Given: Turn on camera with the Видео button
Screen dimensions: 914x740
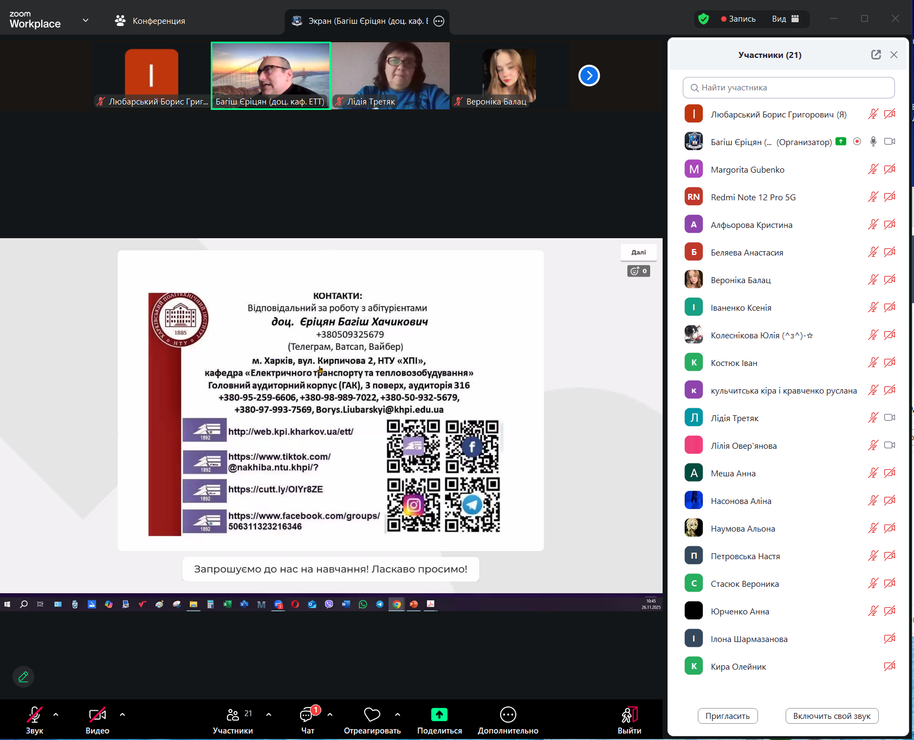Looking at the screenshot, I should [x=97, y=715].
